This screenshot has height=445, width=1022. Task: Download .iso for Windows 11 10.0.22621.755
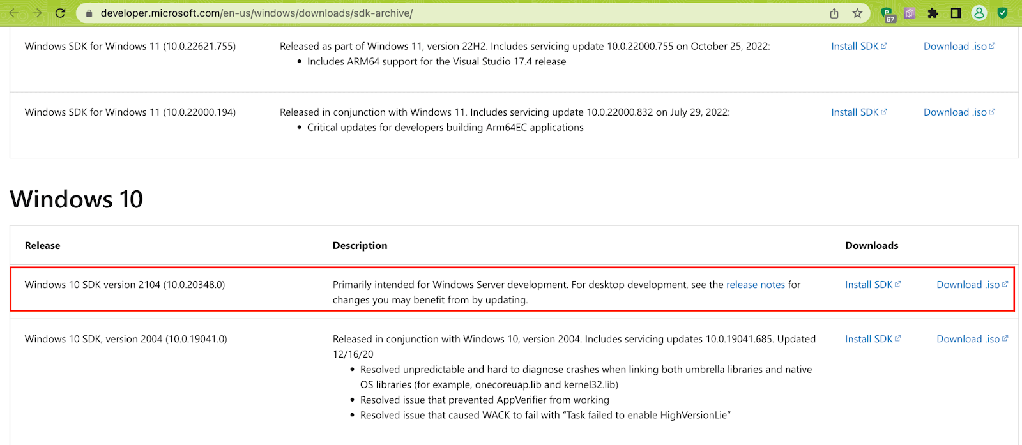pyautogui.click(x=959, y=46)
